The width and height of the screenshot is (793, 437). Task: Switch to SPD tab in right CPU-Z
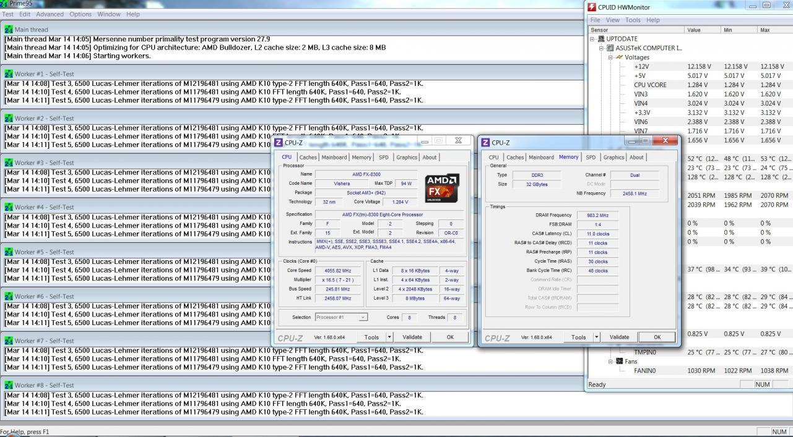pos(591,157)
